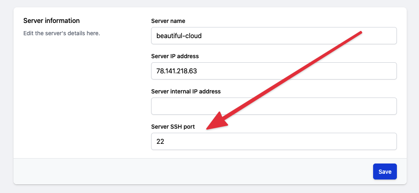Click the 'Server internal IP address' label
419x193 pixels.
[186, 91]
